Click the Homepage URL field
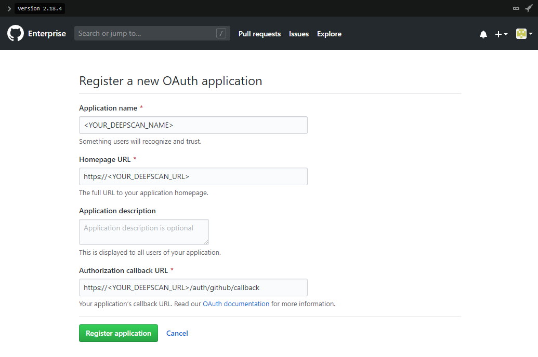538x357 pixels. (193, 176)
